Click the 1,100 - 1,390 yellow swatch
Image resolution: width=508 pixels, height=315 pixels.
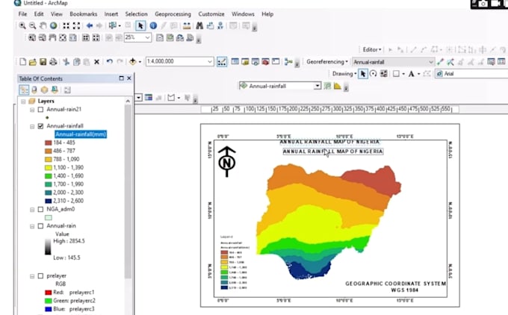pyautogui.click(x=49, y=168)
